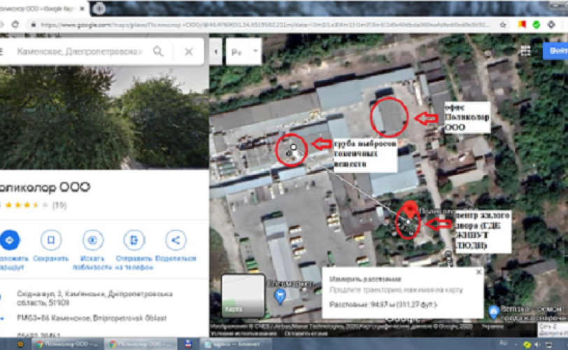Click the Східна вул, 2 address text
This screenshot has height=350, width=568.
point(94,297)
